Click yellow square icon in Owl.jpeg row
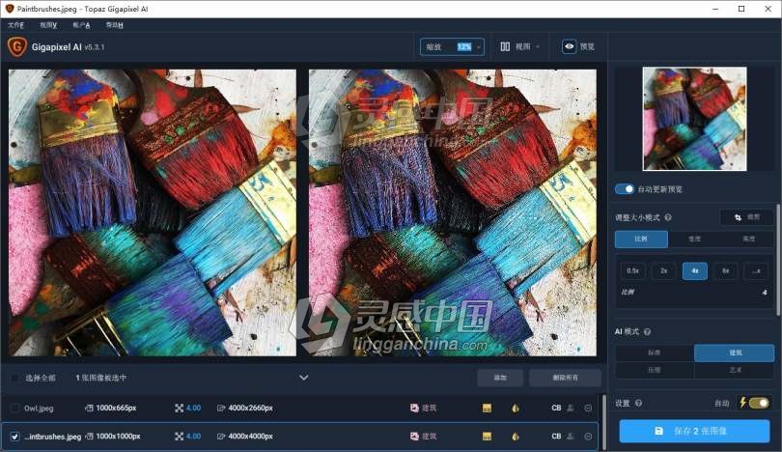This screenshot has height=452, width=782. (487, 409)
